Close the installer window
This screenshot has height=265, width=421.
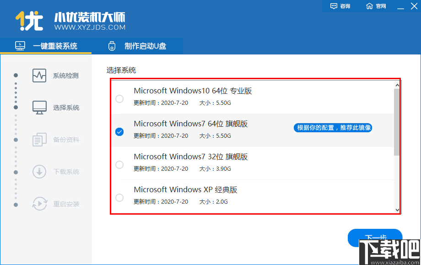(414, 6)
